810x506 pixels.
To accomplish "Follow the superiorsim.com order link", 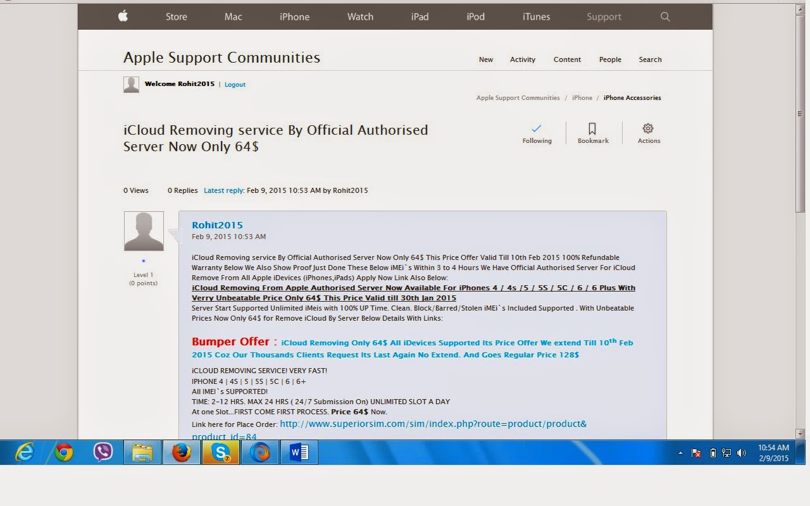I will coord(389,430).
